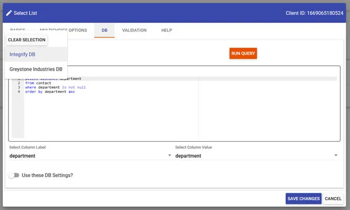
Task: Cancel the select list dialog
Action: 333,199
